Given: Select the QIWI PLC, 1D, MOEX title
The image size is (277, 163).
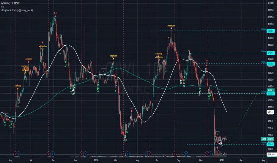Looking at the screenshot, I should [10, 3].
